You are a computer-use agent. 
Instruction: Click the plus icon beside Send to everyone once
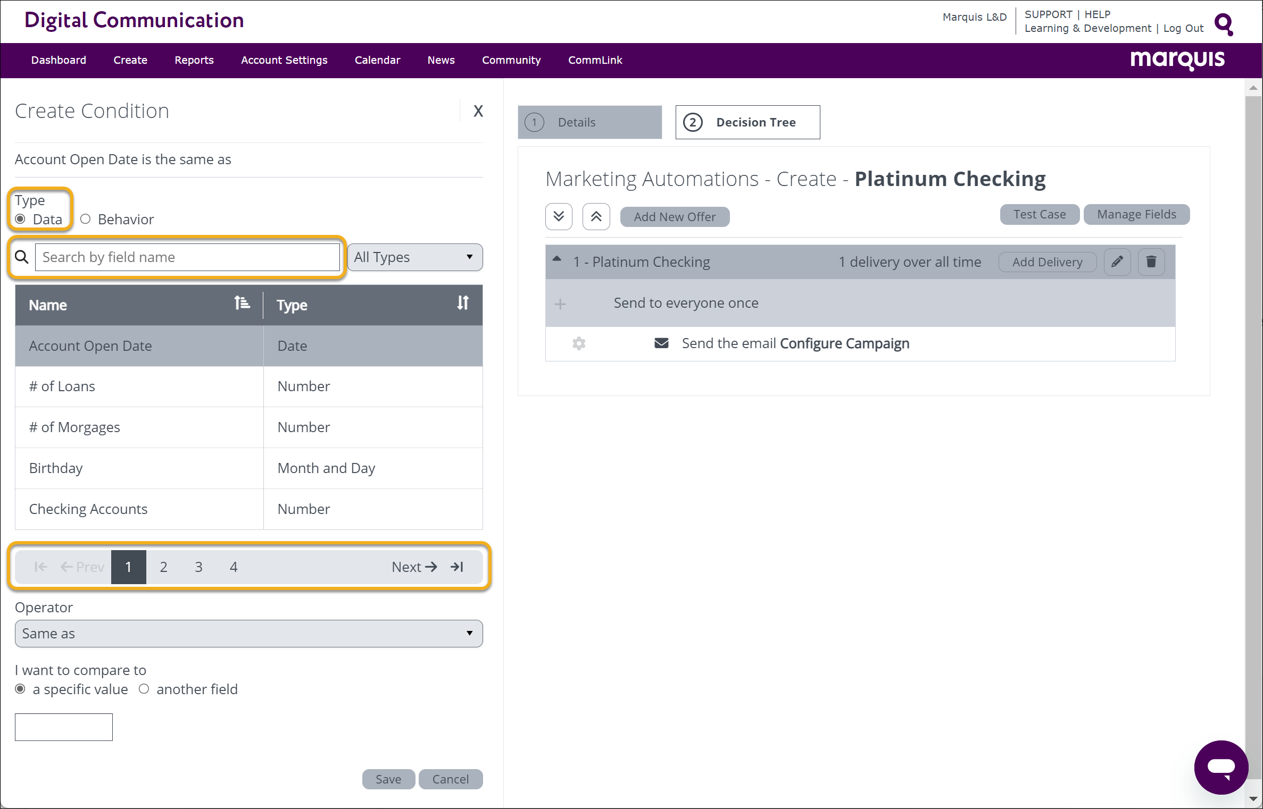pyautogui.click(x=560, y=304)
